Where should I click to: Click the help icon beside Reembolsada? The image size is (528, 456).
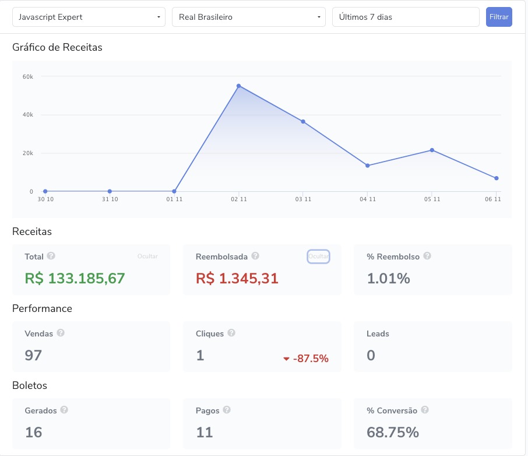tap(255, 256)
